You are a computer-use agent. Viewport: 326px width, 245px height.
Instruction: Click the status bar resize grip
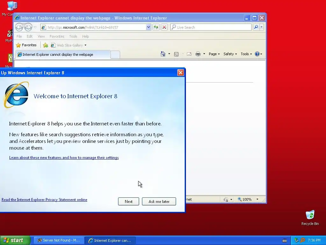264,200
